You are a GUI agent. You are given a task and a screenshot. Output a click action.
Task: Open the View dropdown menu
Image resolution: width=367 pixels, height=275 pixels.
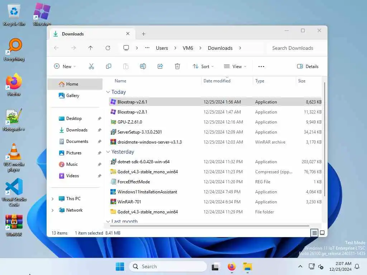coord(235,66)
